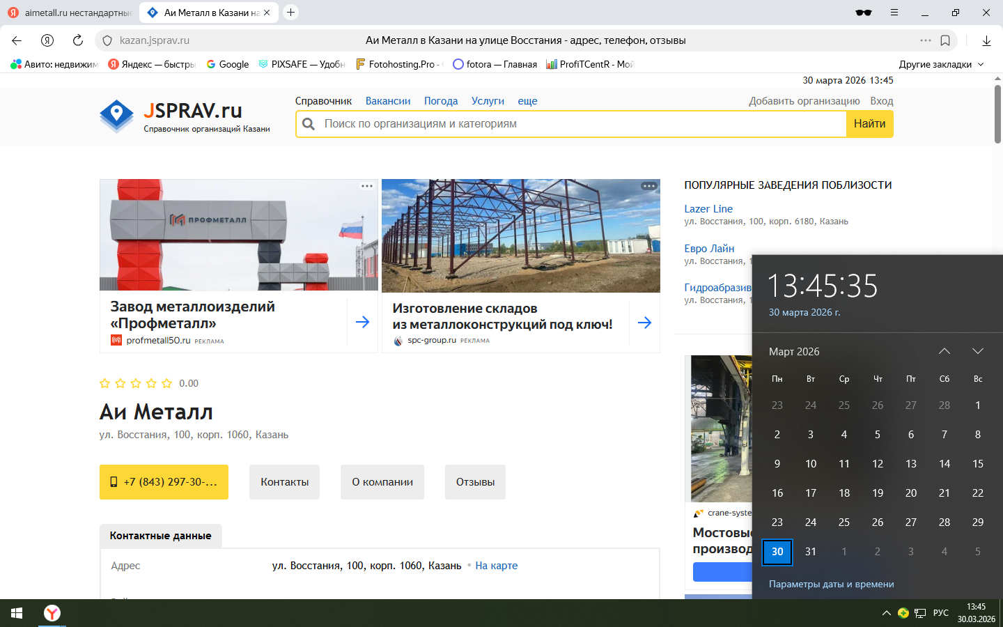1003x627 pixels.
Task: Click the search magnifier icon
Action: [309, 124]
